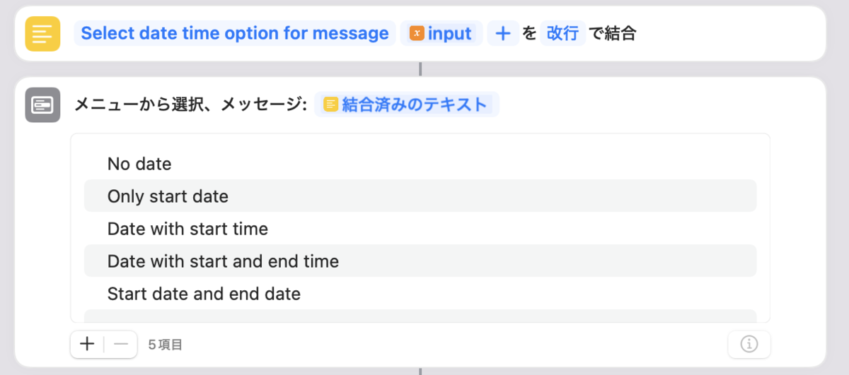The height and width of the screenshot is (375, 849).
Task: Open the info button in menu action
Action: tap(749, 345)
